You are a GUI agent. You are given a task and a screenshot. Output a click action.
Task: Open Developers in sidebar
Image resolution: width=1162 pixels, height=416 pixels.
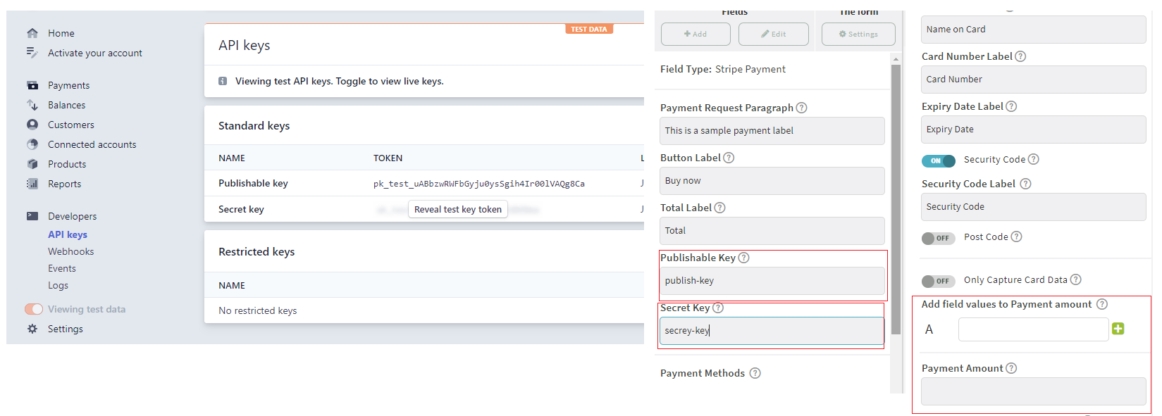tap(72, 216)
